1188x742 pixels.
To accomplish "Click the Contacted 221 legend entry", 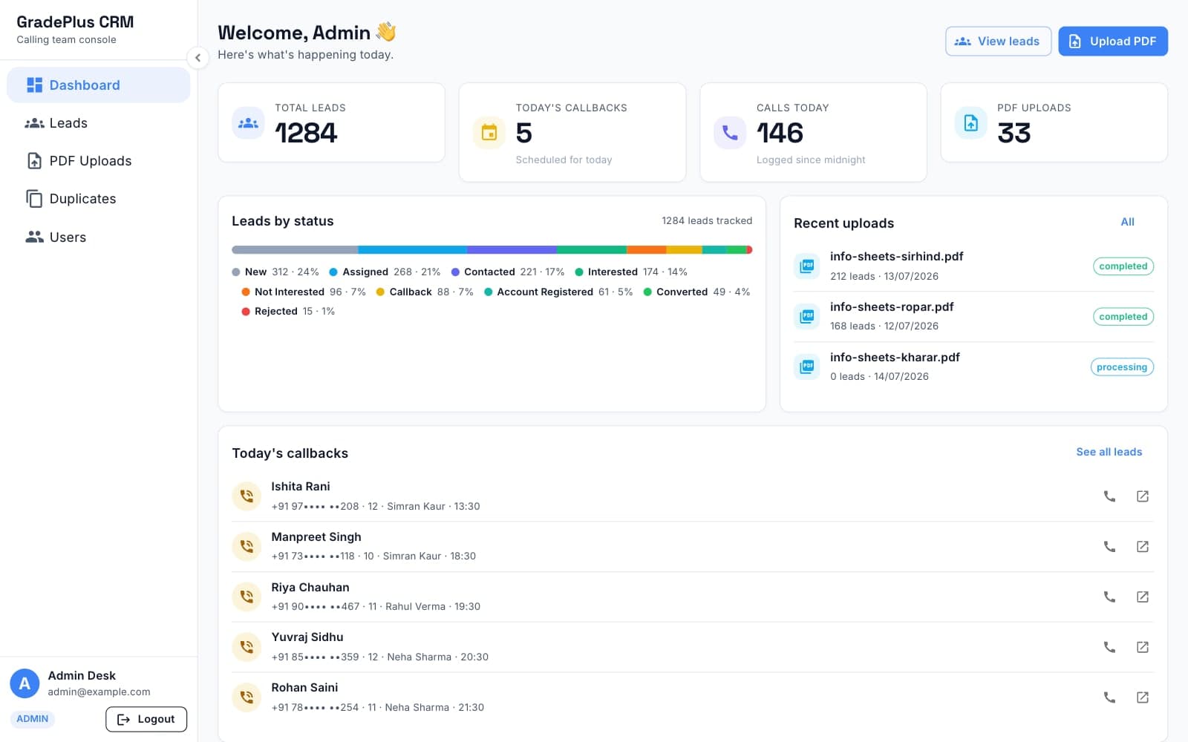I will pos(508,272).
